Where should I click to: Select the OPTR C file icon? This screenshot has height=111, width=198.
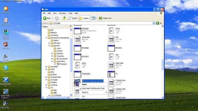[111, 31]
